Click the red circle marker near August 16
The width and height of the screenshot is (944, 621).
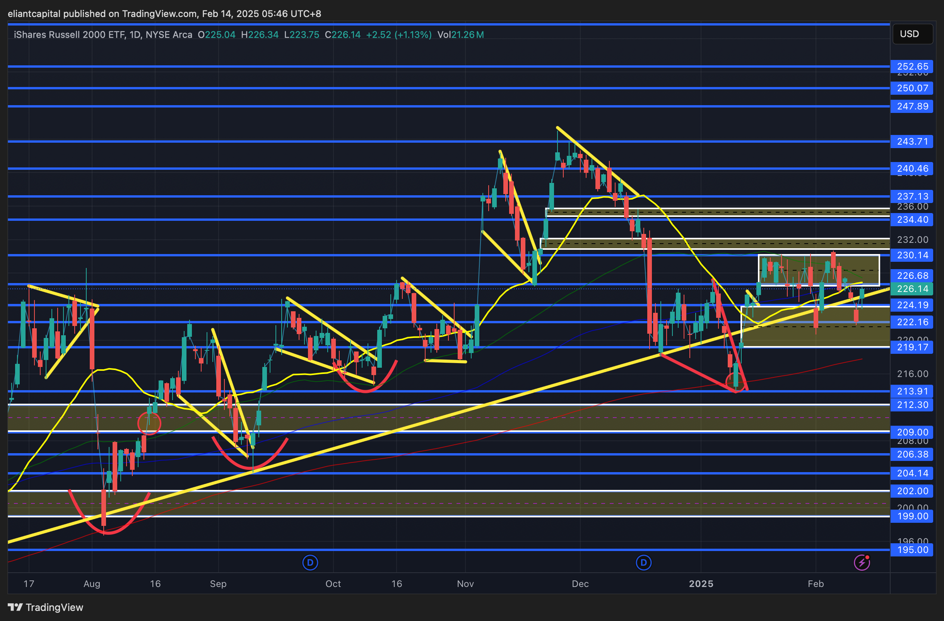coord(149,423)
